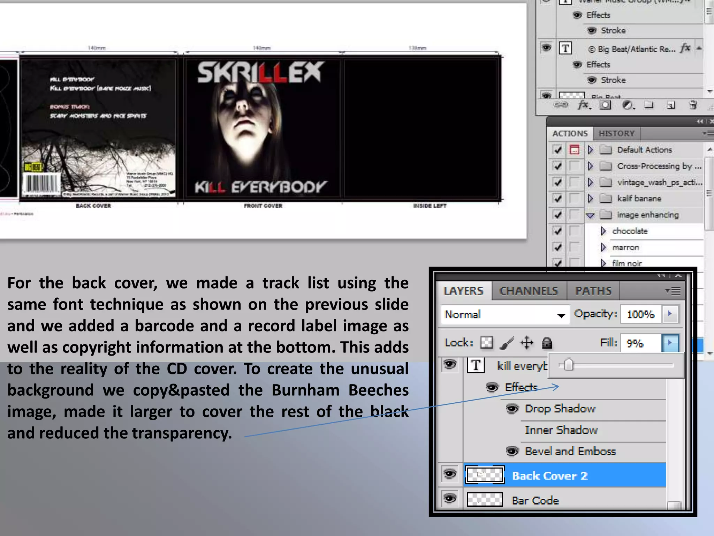Screen dimensions: 714x536
Task: Click the lock position move icon
Action: point(526,343)
